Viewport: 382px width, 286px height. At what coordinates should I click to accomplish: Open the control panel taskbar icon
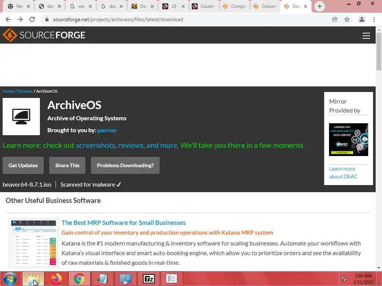tap(126, 279)
